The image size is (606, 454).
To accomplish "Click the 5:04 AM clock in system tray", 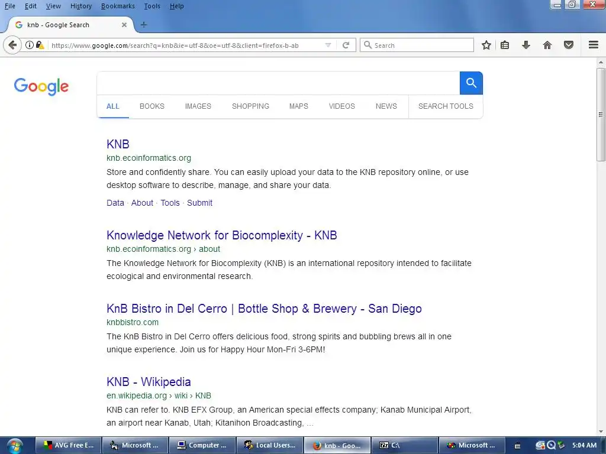I will [584, 446].
